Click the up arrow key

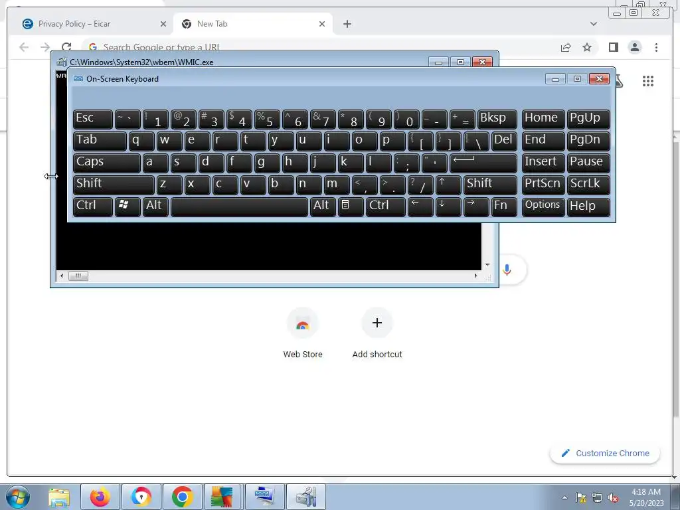point(448,185)
